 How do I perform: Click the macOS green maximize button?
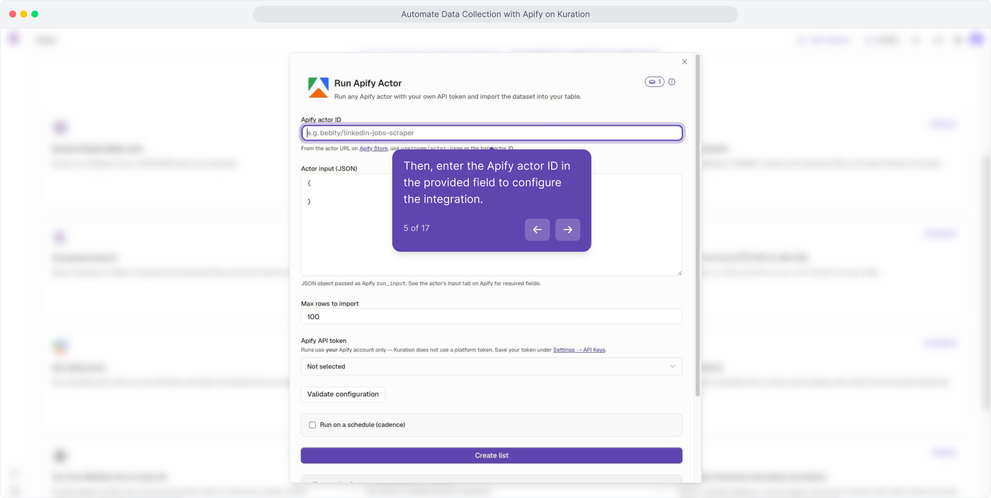tap(35, 14)
